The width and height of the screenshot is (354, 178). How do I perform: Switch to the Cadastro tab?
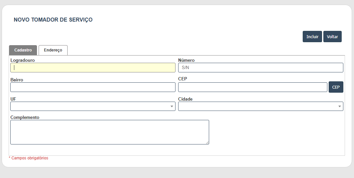pos(23,50)
